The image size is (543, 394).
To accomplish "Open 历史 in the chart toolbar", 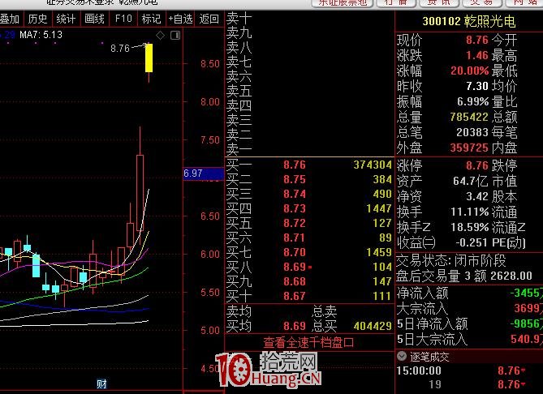I will coord(38,19).
